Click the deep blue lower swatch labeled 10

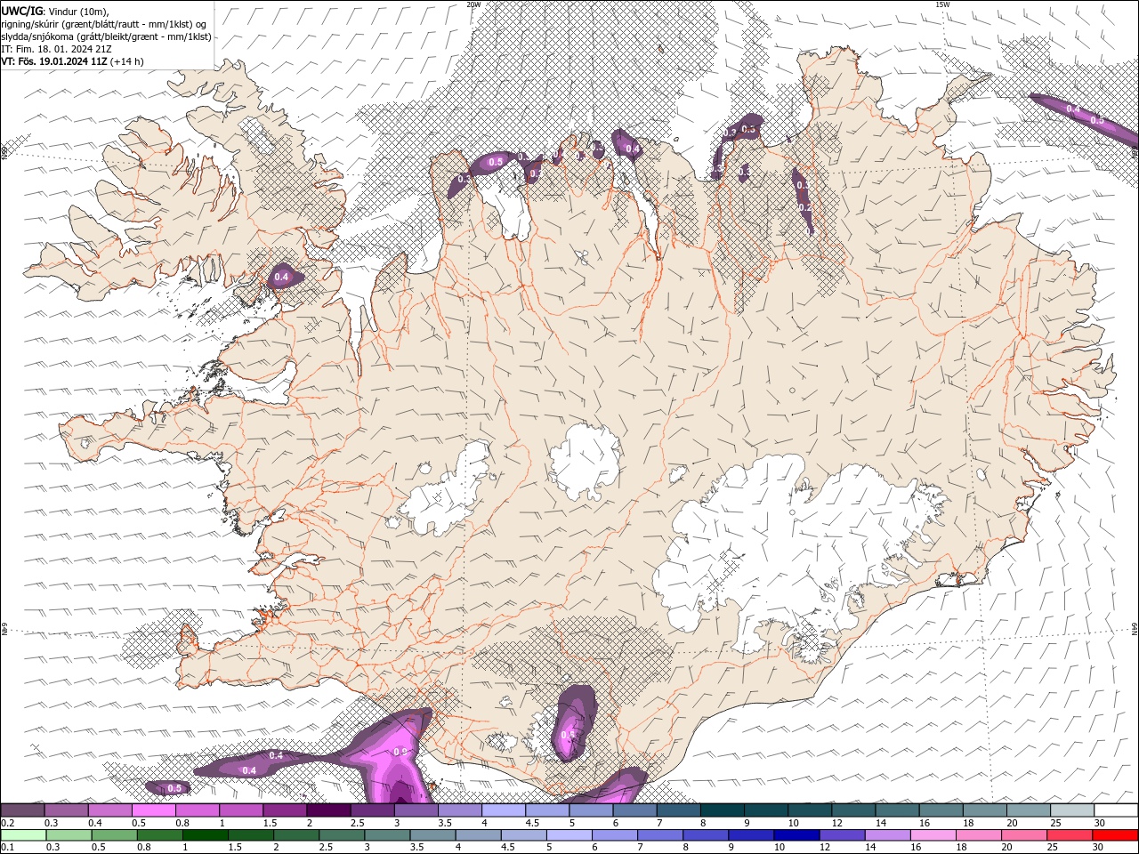796,835
